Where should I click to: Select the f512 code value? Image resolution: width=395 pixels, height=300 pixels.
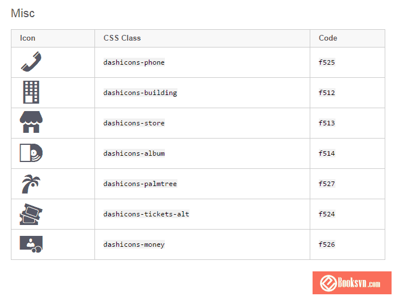327,93
